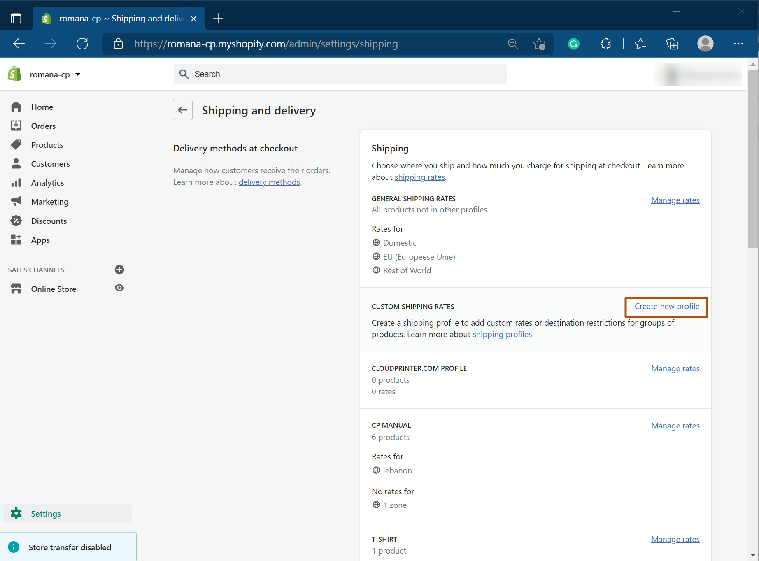Open the browser Collections icon

(672, 44)
